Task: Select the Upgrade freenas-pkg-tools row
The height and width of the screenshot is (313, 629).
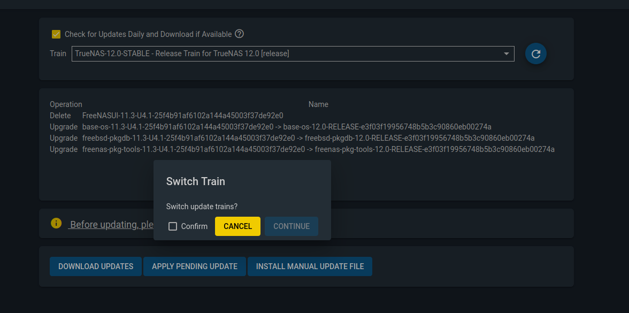Action: (302, 149)
